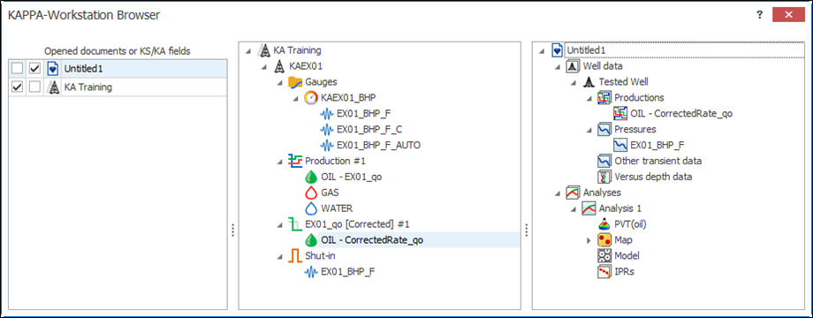Screen dimensions: 813x318
Task: Close the KAPPA-Workstation Browser dialog
Action: 788,14
